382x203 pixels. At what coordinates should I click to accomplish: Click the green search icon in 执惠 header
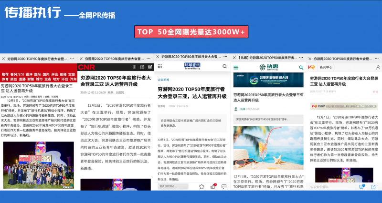301,68
